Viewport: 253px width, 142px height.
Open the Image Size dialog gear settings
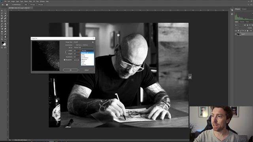[x=93, y=42]
